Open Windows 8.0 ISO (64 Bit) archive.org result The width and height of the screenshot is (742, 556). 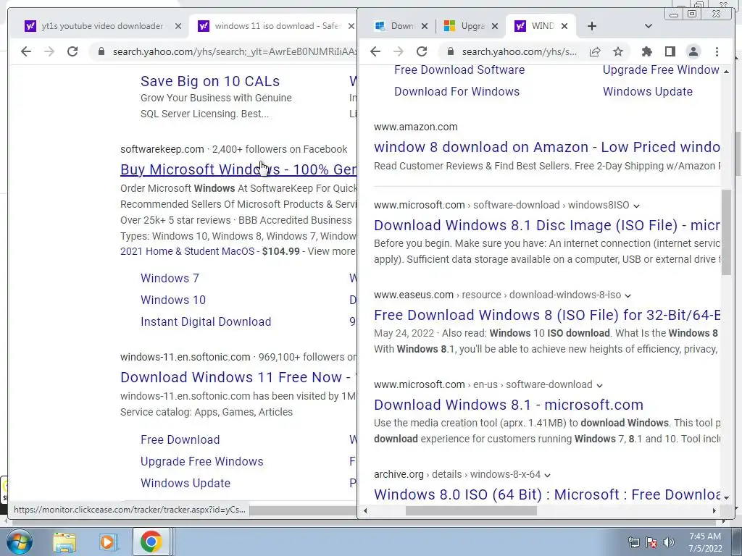click(546, 494)
